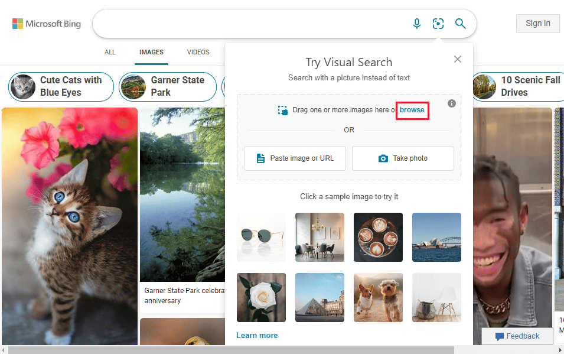
Task: Click the browse link to upload image
Action: (x=412, y=110)
